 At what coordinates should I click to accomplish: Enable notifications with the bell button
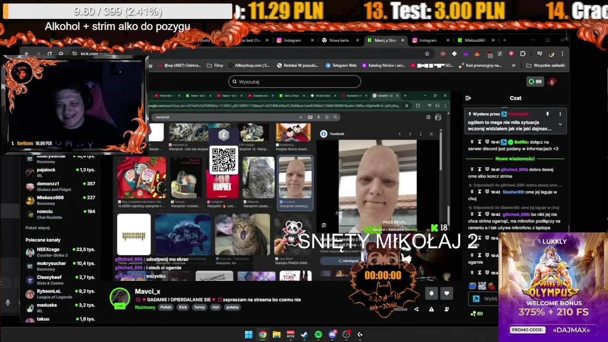(x=431, y=294)
